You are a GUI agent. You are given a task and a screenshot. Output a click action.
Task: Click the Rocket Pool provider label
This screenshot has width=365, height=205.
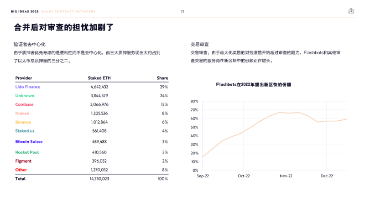(x=27, y=152)
